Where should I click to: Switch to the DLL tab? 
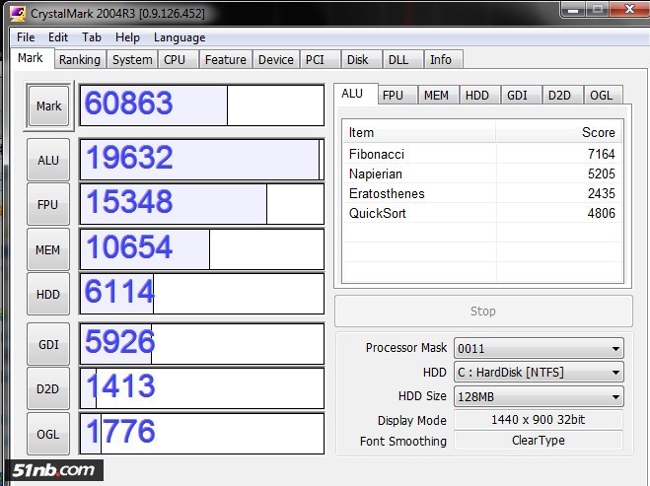coord(397,59)
